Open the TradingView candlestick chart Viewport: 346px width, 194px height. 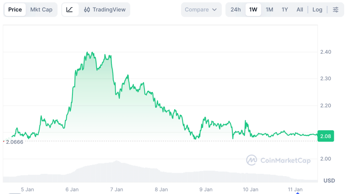coord(105,10)
